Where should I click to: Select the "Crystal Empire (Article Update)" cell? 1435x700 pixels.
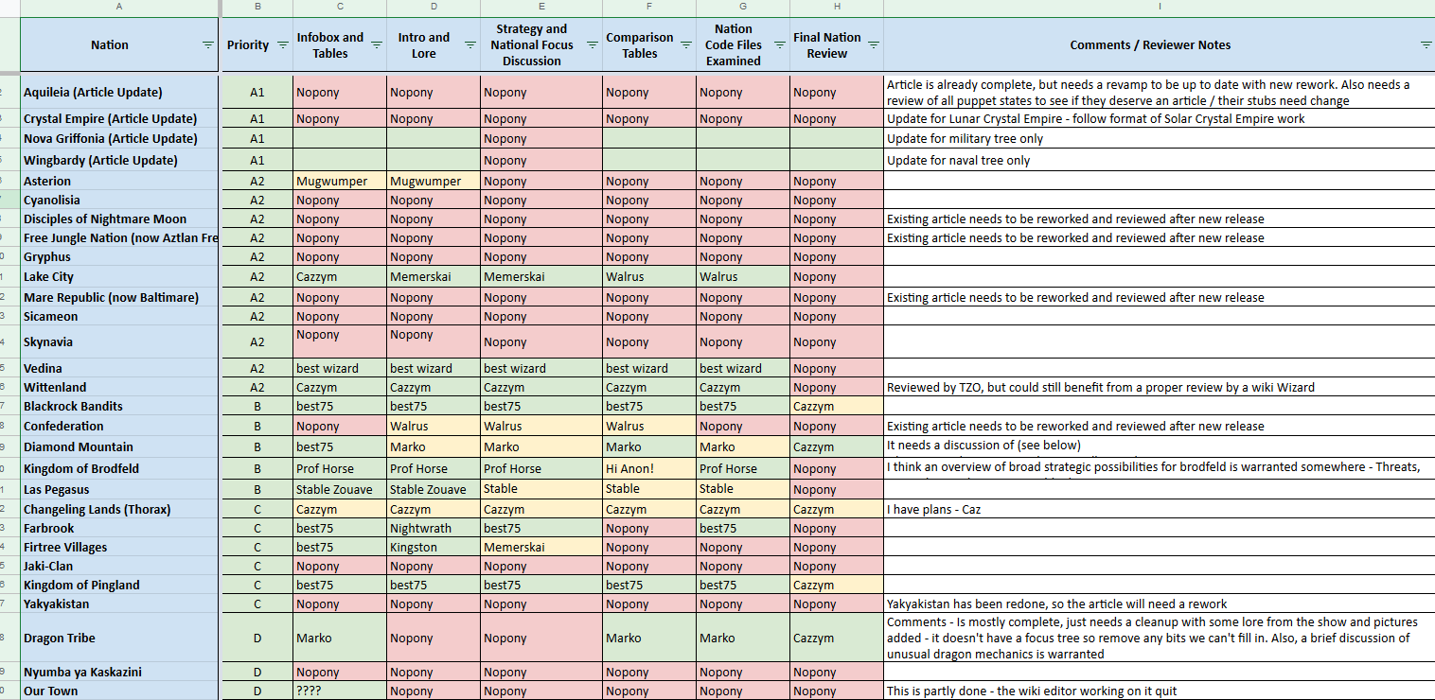click(x=119, y=119)
